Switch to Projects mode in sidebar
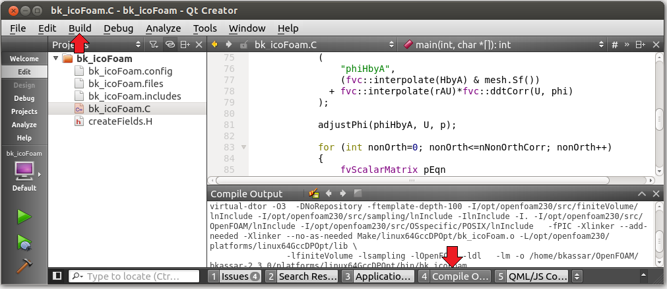Viewport: 667px width, 289px height. pyautogui.click(x=24, y=112)
